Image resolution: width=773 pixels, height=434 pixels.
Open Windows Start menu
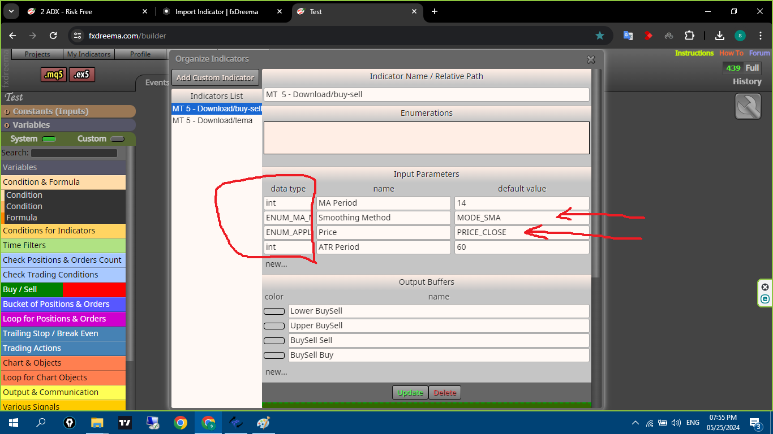[13, 423]
